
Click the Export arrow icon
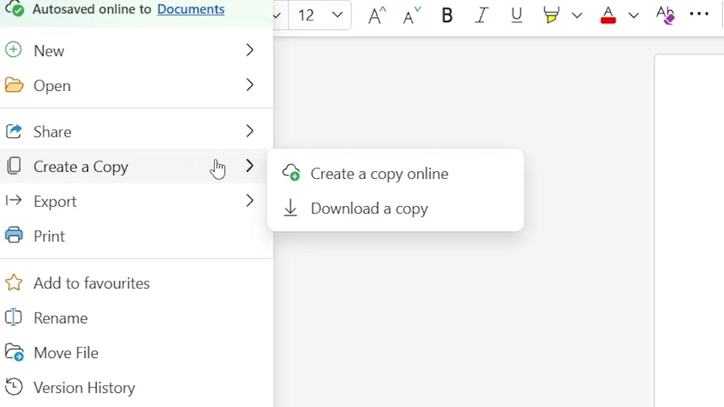click(x=13, y=200)
